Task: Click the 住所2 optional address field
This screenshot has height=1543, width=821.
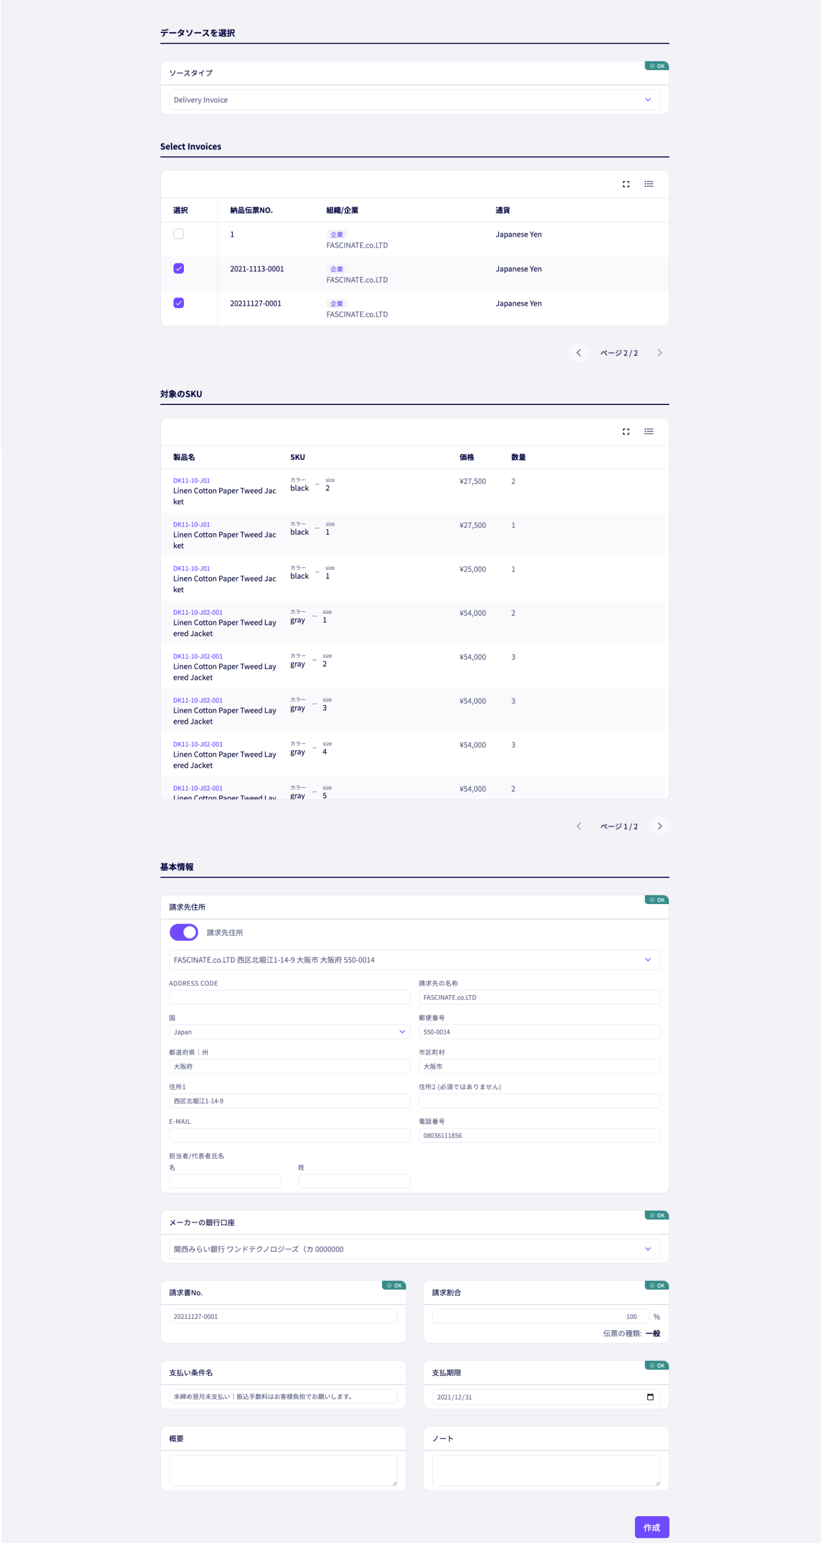Action: tap(540, 1101)
